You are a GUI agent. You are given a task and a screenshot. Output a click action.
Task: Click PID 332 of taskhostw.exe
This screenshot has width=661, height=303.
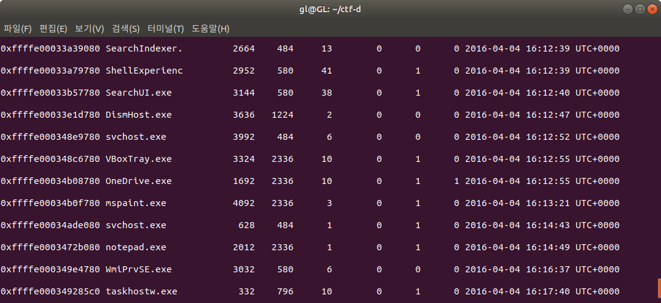[246, 291]
